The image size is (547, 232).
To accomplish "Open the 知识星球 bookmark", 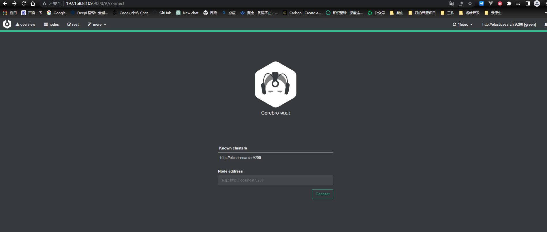I will (x=344, y=13).
